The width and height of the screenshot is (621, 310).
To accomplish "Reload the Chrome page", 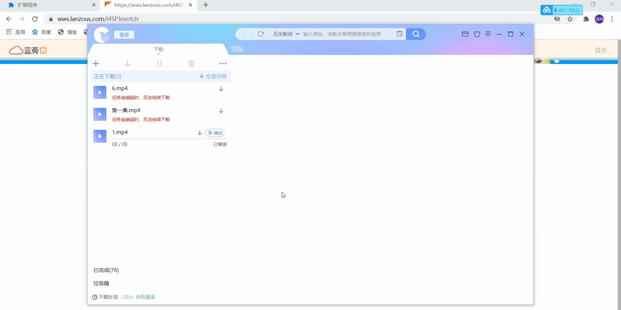I will point(35,19).
